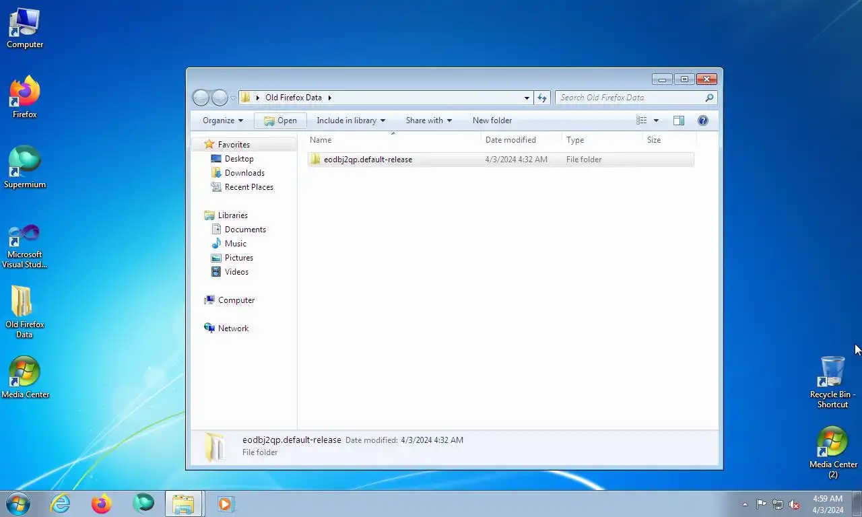Expand the arrow after Old Firefox Data breadcrumb
Viewport: 862px width, 517px height.
pos(330,98)
